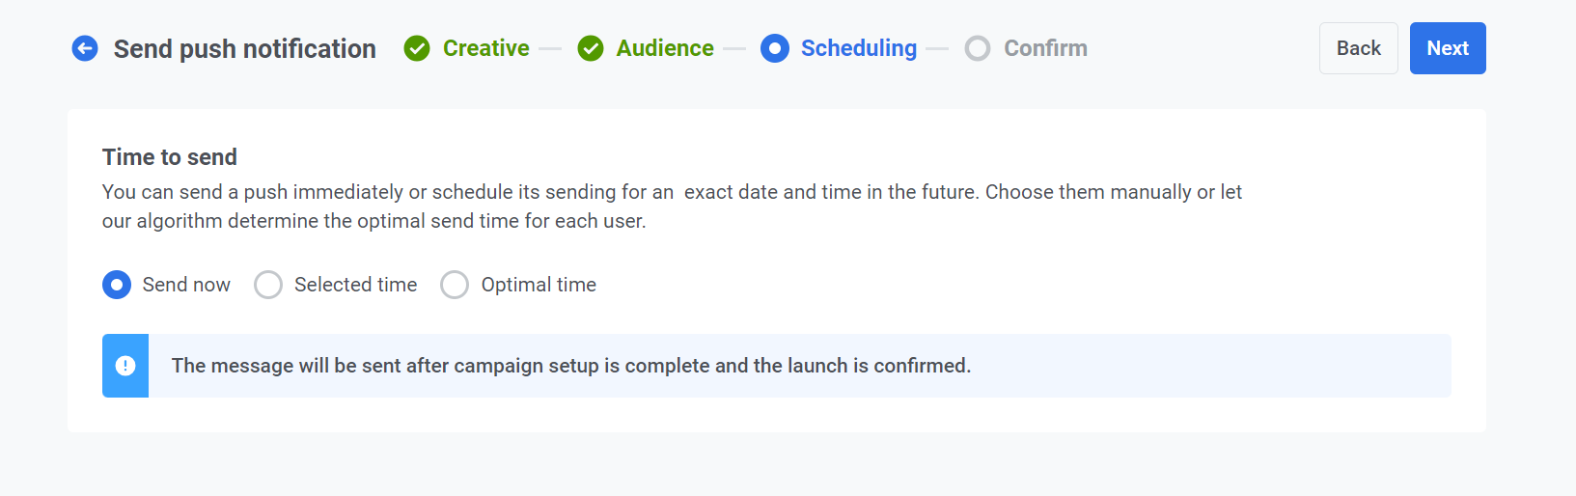This screenshot has height=496, width=1576.
Task: Switch to the Scheduling step label
Action: 859,48
